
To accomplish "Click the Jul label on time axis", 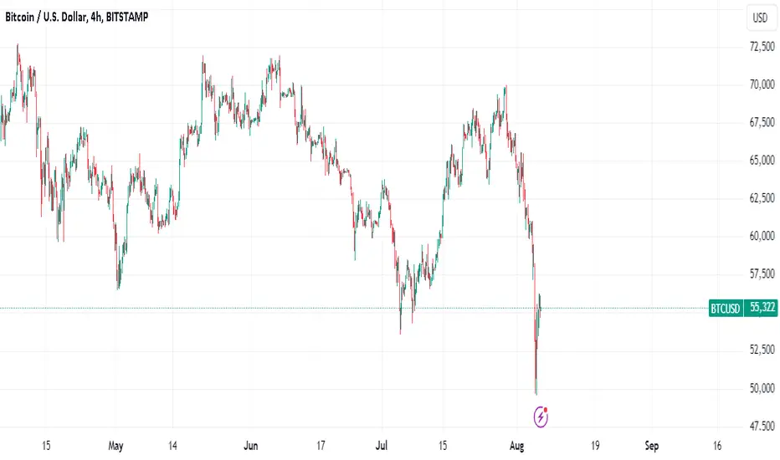I will [381, 446].
